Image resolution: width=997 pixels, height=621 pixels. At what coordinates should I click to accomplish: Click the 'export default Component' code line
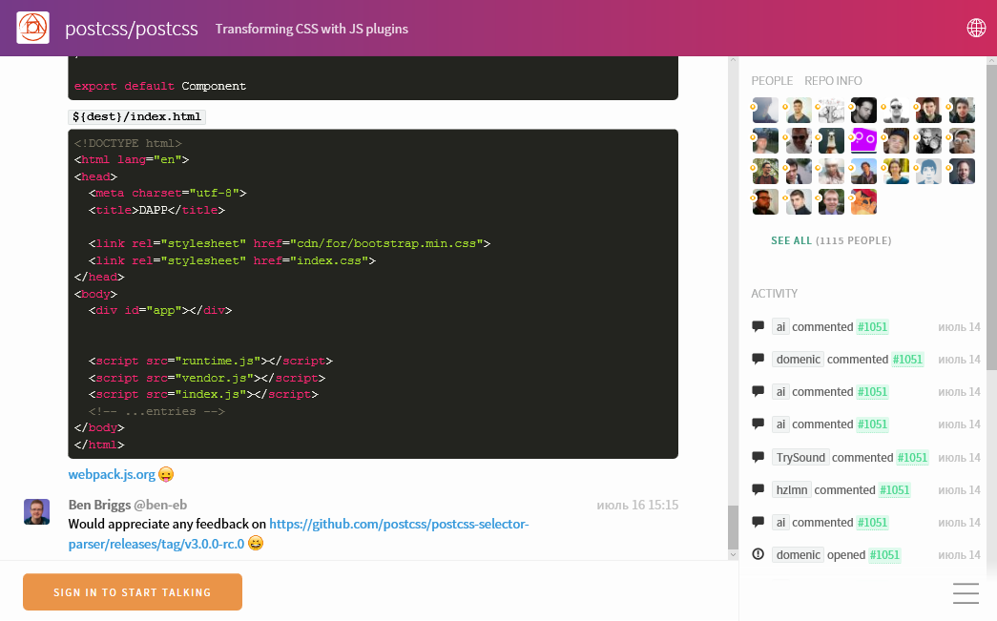160,86
